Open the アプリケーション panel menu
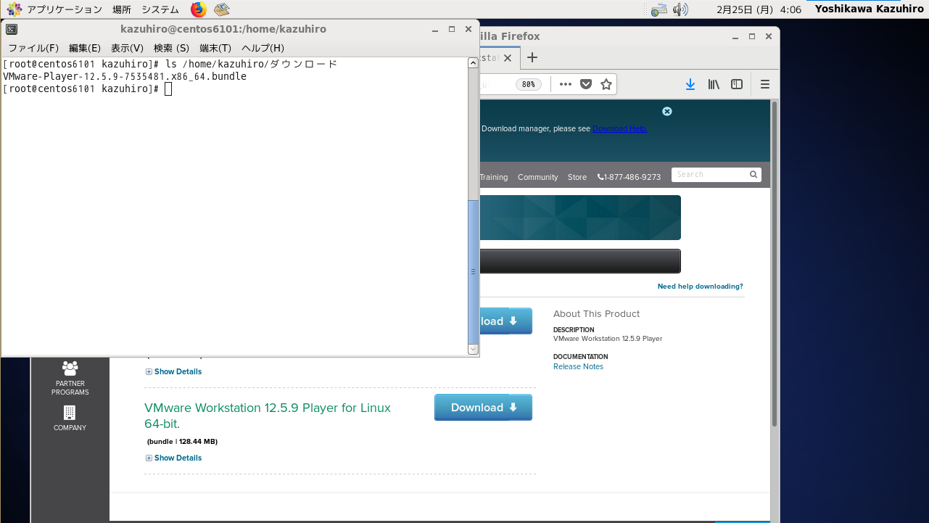Image resolution: width=929 pixels, height=523 pixels. pyautogui.click(x=57, y=9)
